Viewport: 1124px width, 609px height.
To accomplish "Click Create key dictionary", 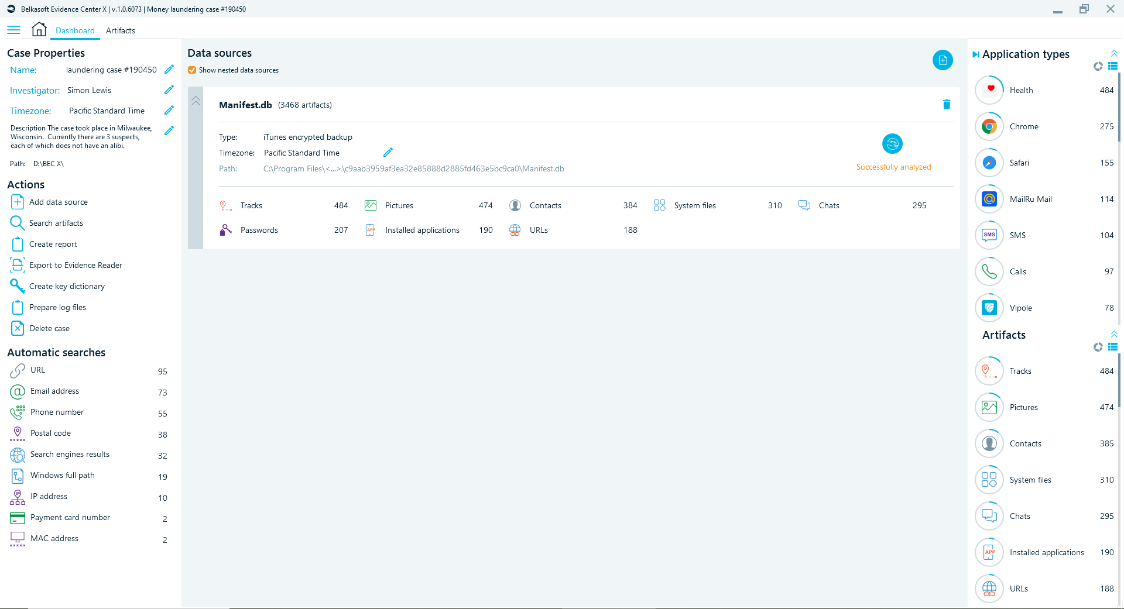I will click(x=58, y=286).
